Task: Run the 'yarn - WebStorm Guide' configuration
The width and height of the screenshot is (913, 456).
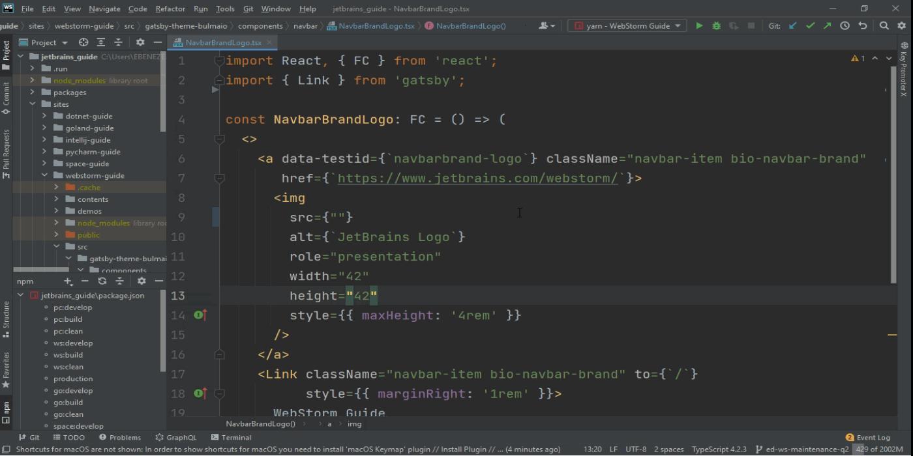Action: (x=698, y=25)
